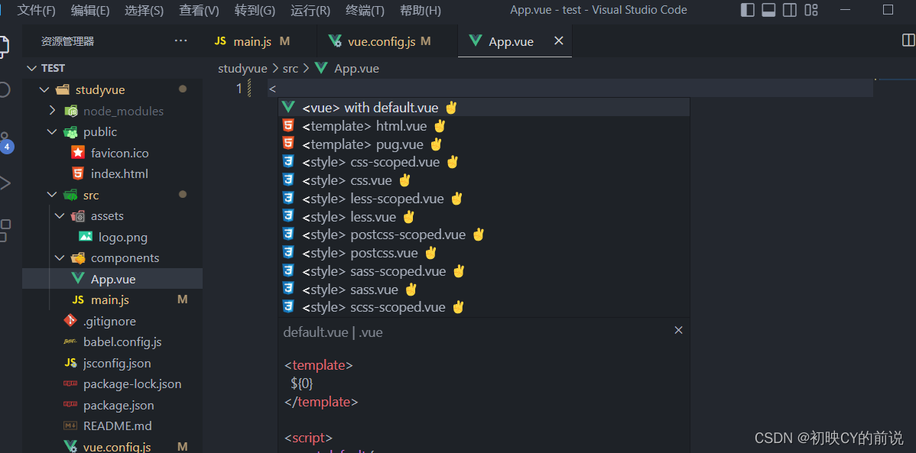Open the 运行(R) menu
Screen dimensions: 916x453
[310, 11]
